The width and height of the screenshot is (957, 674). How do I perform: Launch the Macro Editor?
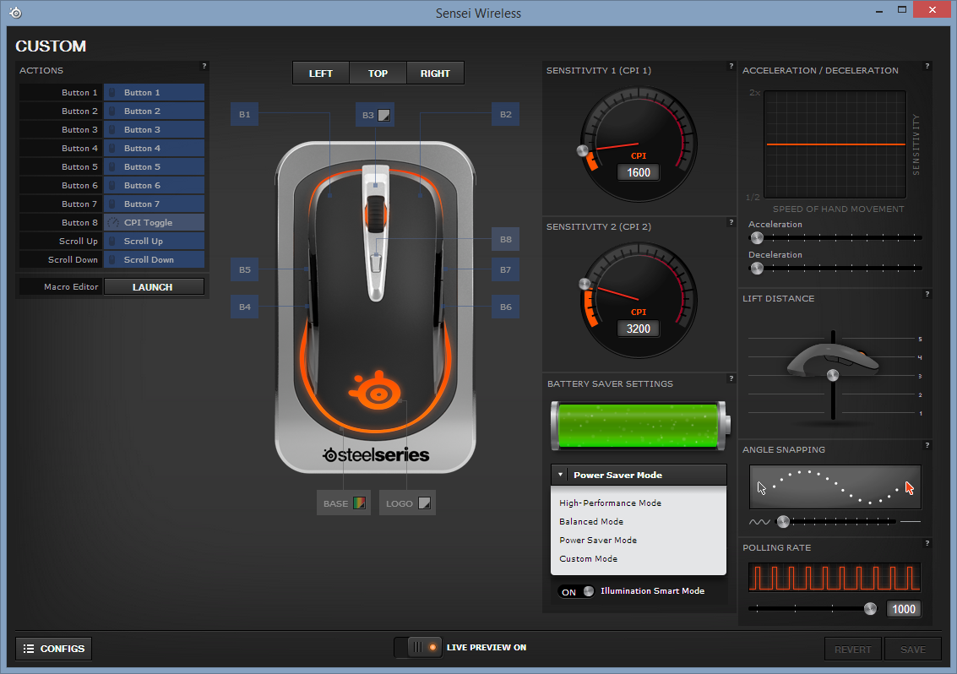pos(154,287)
